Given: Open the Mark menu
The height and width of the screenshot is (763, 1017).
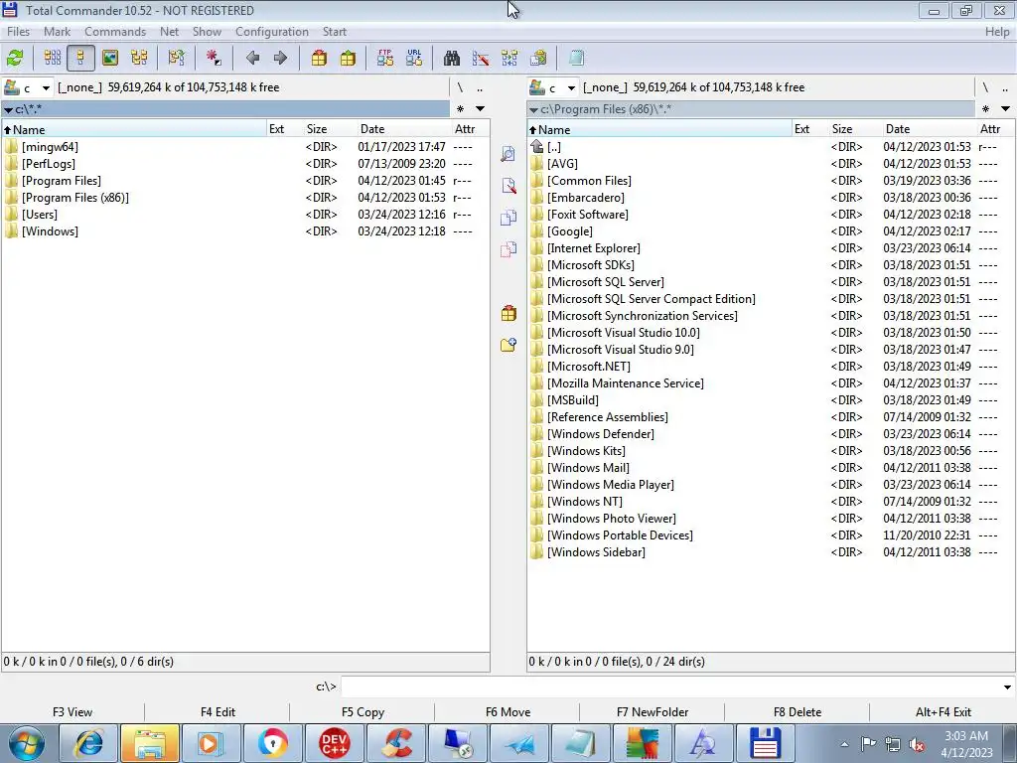Looking at the screenshot, I should (x=57, y=31).
